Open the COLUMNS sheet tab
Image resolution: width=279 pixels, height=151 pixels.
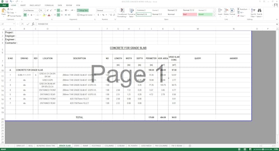click(109, 146)
